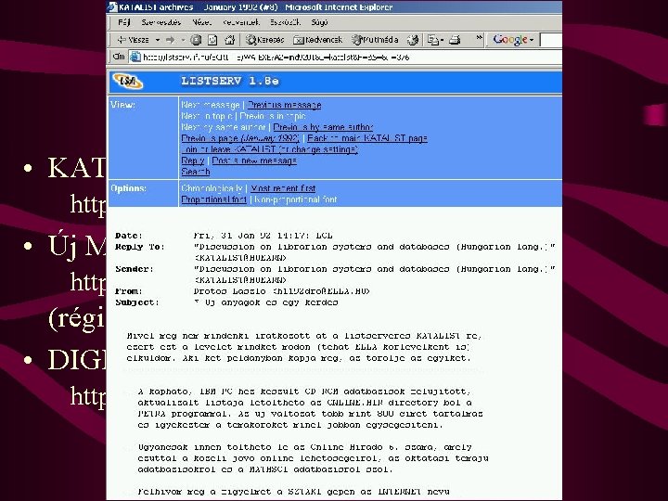Click the 'Non-proportional font' text

[296, 199]
